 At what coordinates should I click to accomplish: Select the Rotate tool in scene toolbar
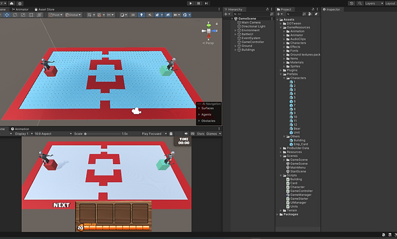tap(15, 15)
